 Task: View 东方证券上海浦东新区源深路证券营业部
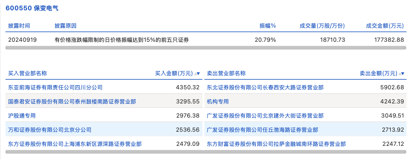point(75,144)
